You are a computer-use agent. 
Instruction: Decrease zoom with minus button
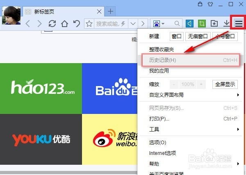174,84
